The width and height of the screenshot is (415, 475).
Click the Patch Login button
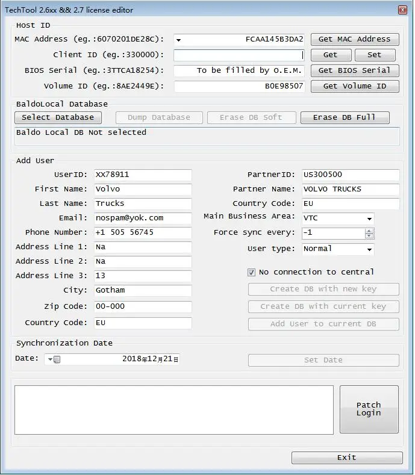point(369,409)
